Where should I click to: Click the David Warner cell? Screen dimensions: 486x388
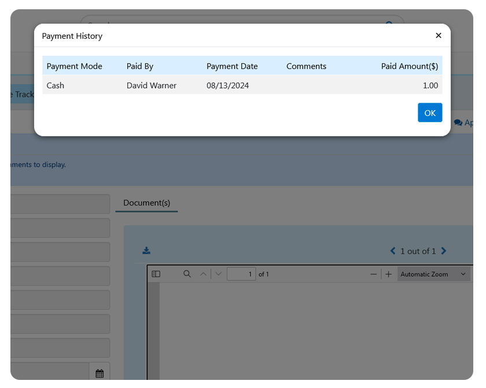pos(152,86)
